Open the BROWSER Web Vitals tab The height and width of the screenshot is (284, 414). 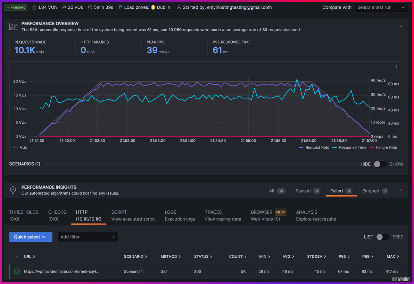[x=268, y=215]
